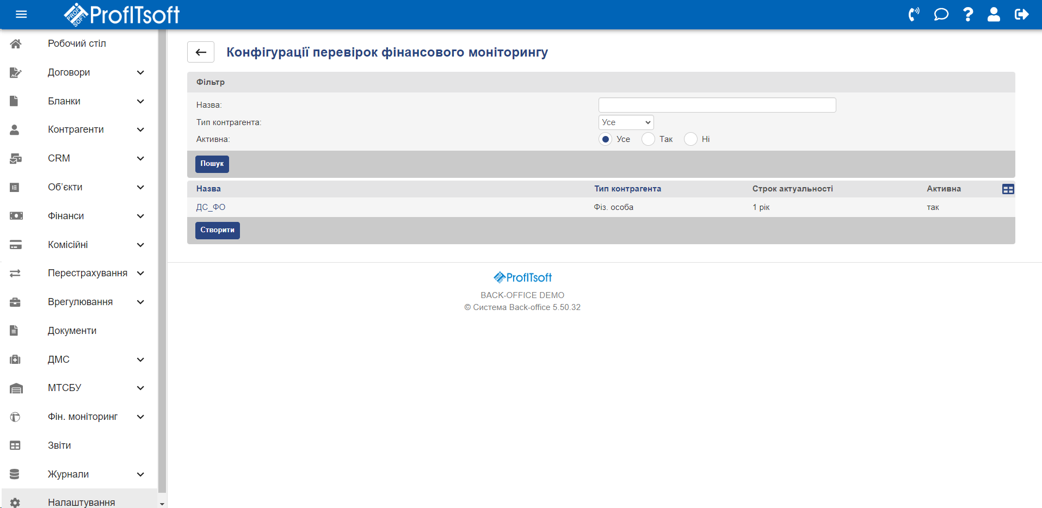Open 'Звіти' in the sidebar
1042x508 pixels.
coord(59,445)
